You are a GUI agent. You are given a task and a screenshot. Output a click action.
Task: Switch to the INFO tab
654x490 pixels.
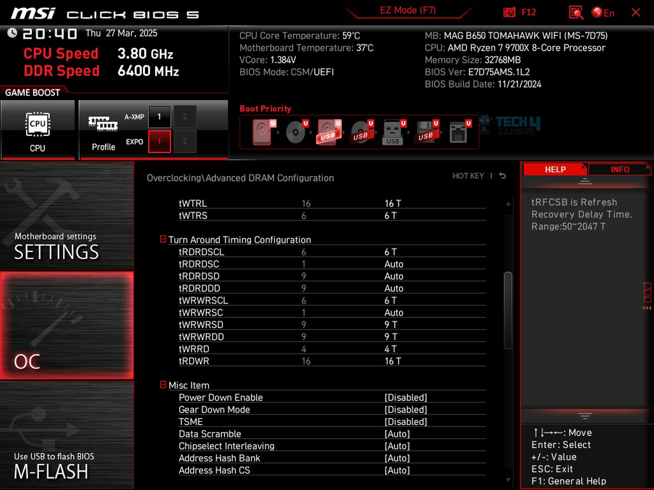tap(619, 169)
